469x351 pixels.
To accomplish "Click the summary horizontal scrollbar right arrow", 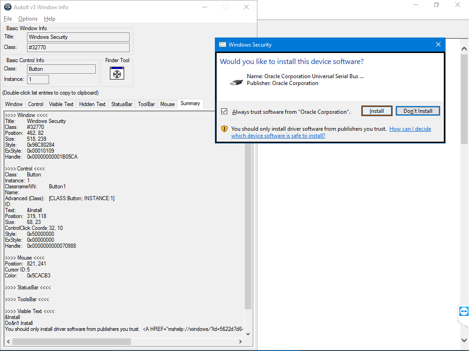I will tap(240, 341).
